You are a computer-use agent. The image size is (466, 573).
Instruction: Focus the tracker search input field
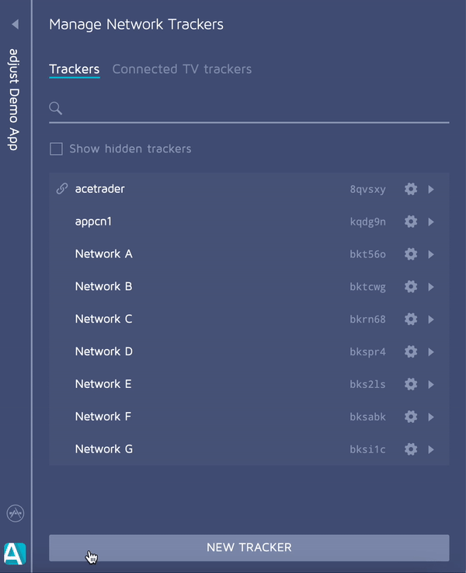point(256,108)
